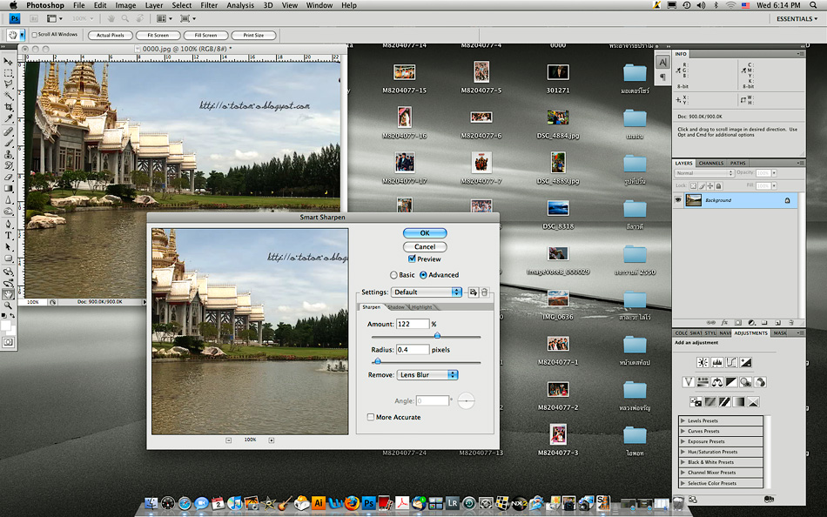Click the zoom-out minus button under preview

click(229, 440)
